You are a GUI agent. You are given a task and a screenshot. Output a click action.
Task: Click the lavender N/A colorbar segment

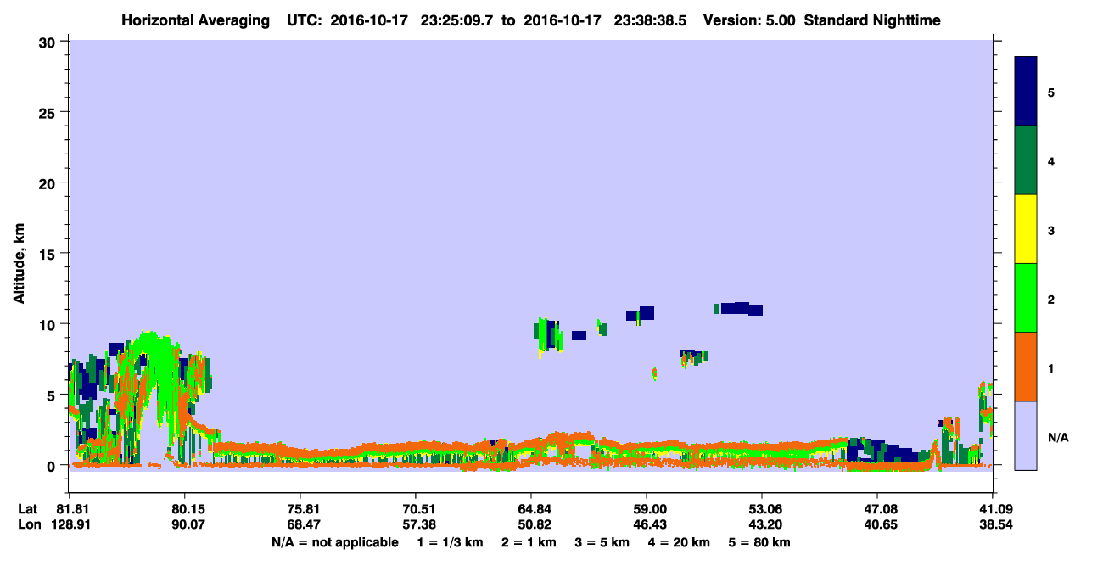[x=1026, y=435]
